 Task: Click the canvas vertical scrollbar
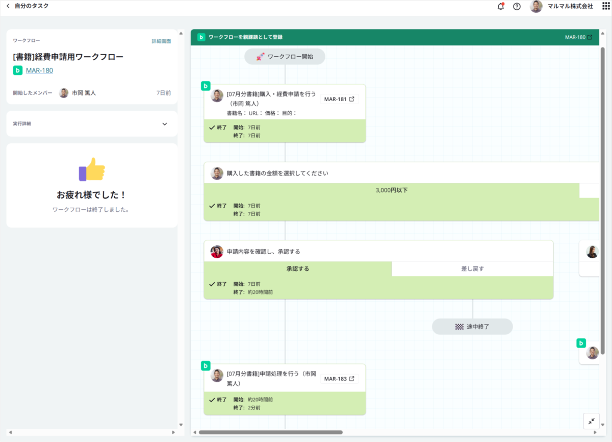[x=602, y=201]
